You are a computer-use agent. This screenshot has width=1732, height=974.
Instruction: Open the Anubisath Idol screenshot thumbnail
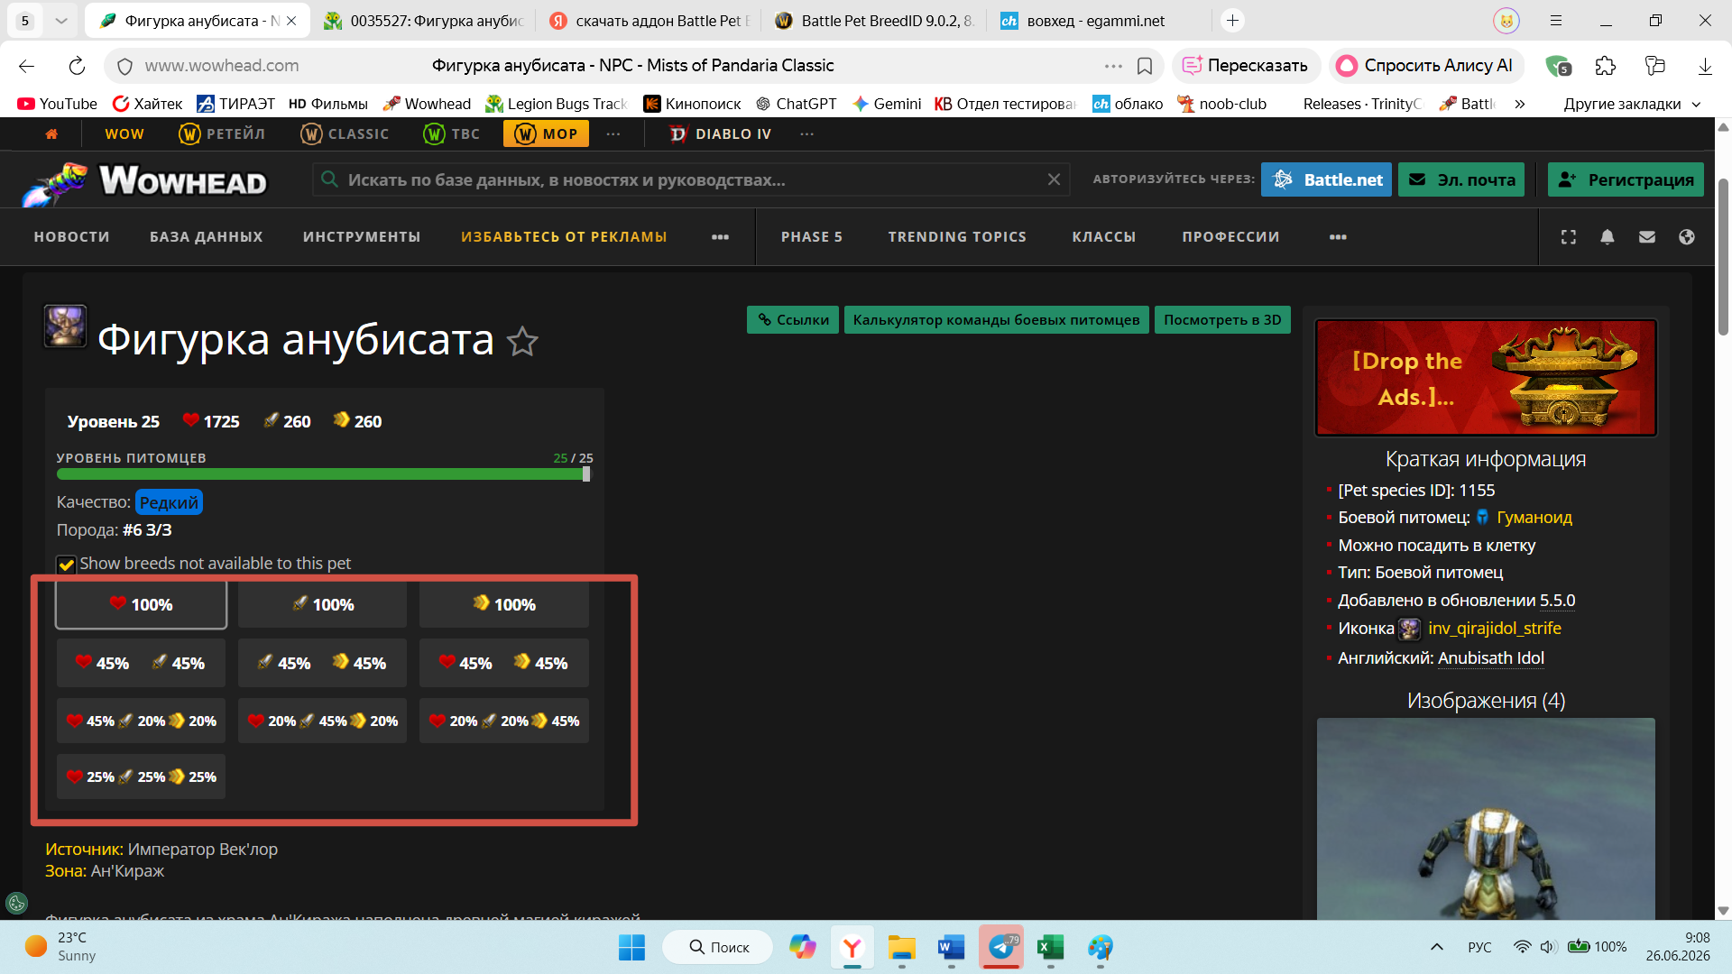coord(1486,818)
